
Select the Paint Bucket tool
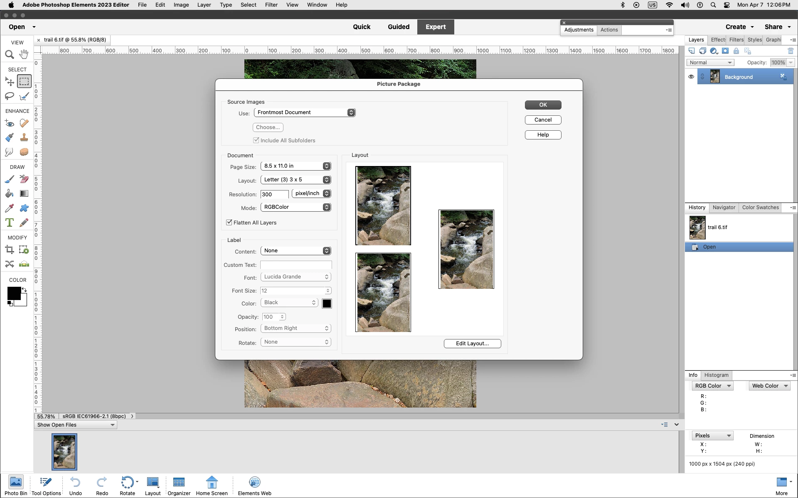tap(10, 193)
